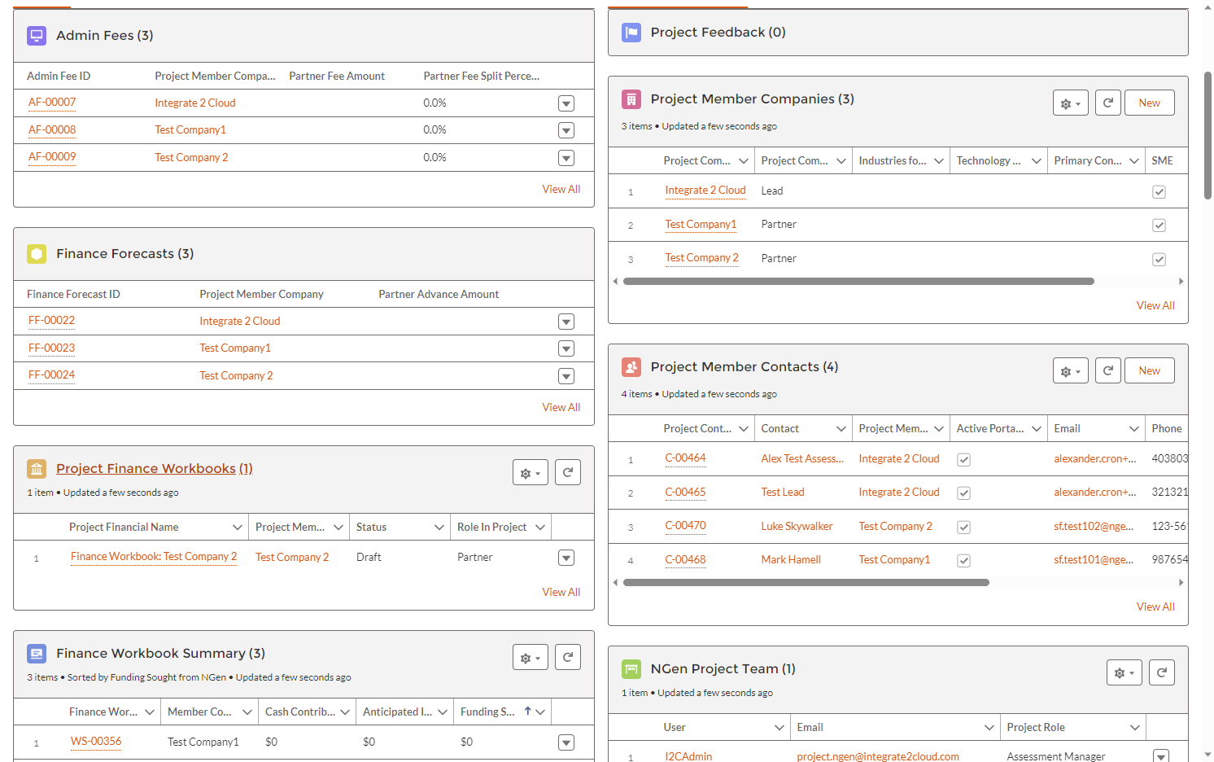Click the Project Feedback flag icon
Screen dimensions: 1214x762
(631, 33)
